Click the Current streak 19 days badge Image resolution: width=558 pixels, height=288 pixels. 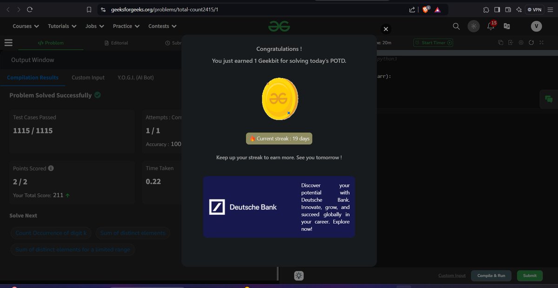(279, 138)
